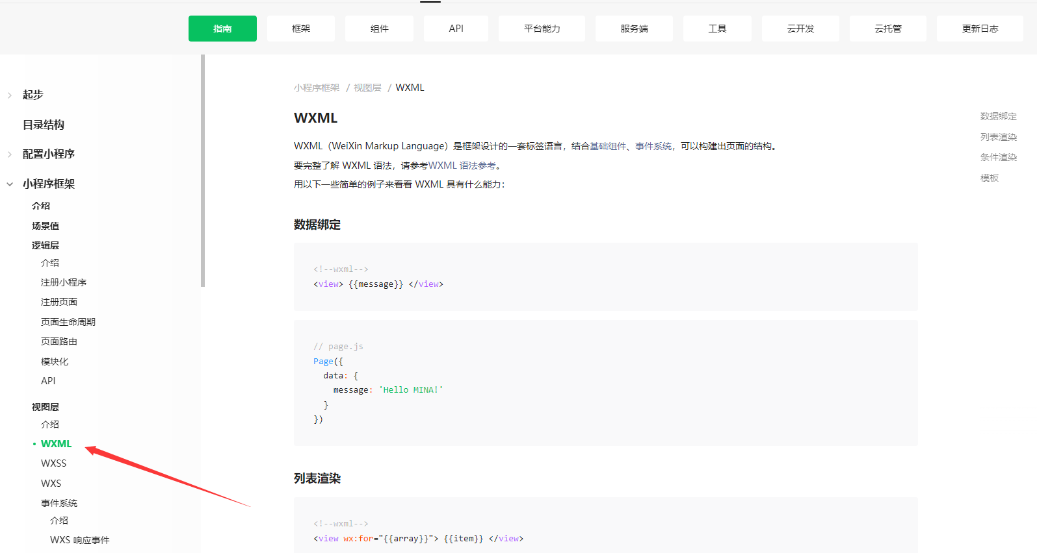Switch to the 框架 tab
This screenshot has height=553, width=1037.
pyautogui.click(x=301, y=29)
